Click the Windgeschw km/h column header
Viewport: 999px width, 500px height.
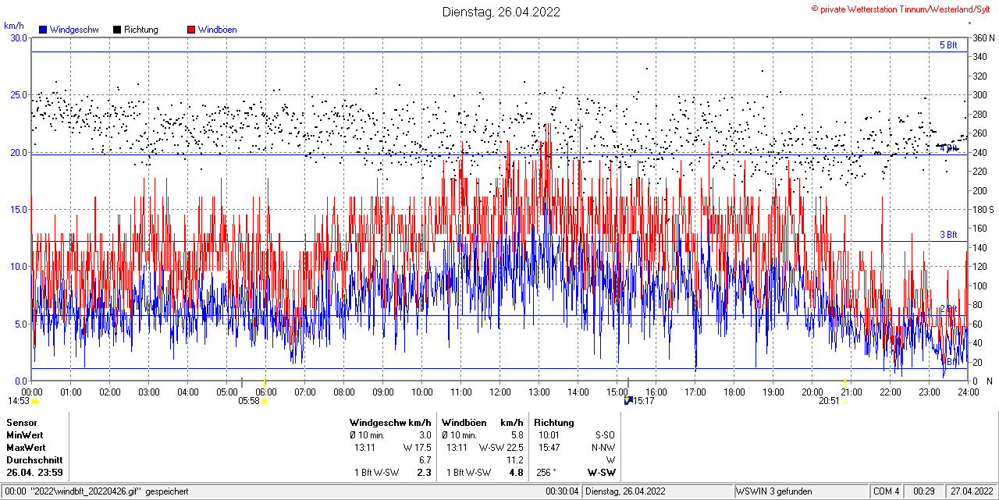point(390,422)
